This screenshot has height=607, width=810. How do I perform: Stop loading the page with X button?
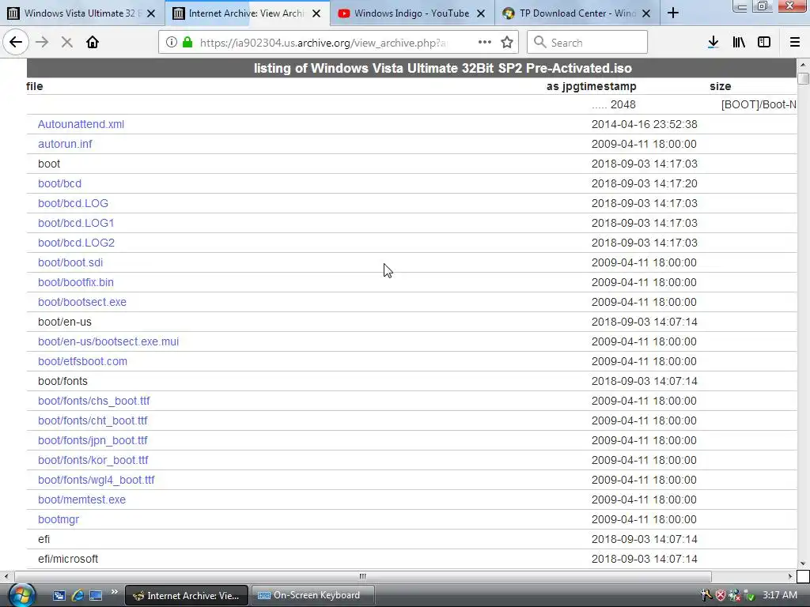tap(66, 43)
